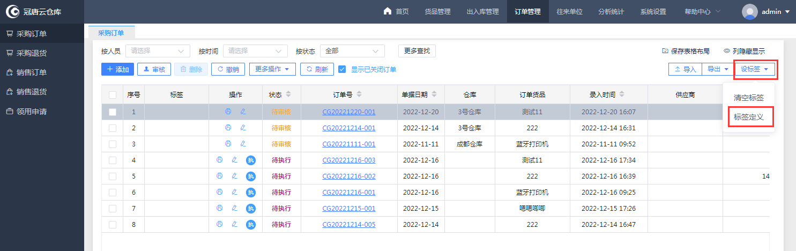Click the 刷新 button

click(317, 69)
